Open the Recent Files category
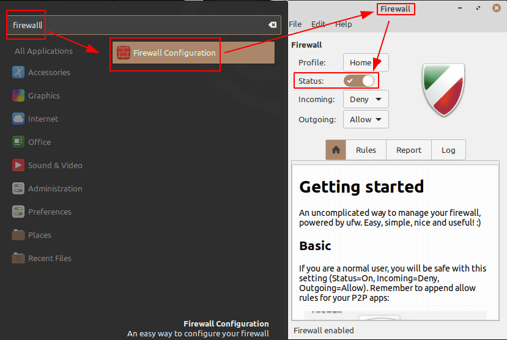Image resolution: width=507 pixels, height=340 pixels. click(42, 259)
